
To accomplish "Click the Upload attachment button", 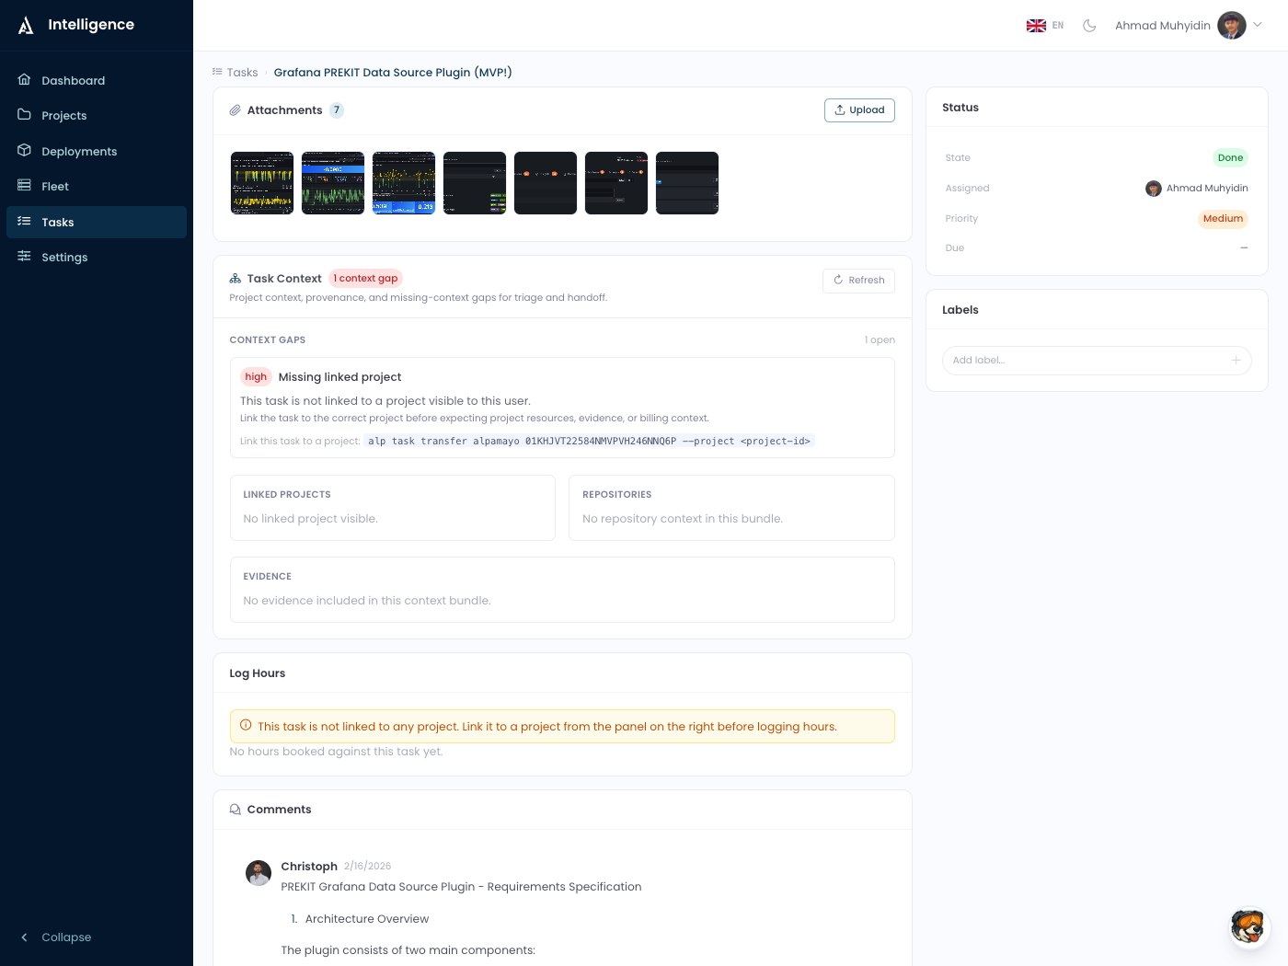I will (859, 110).
